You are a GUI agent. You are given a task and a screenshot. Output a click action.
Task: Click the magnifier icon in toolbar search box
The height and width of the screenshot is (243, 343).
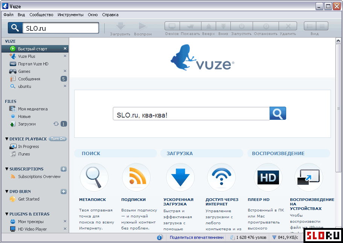tap(15, 28)
